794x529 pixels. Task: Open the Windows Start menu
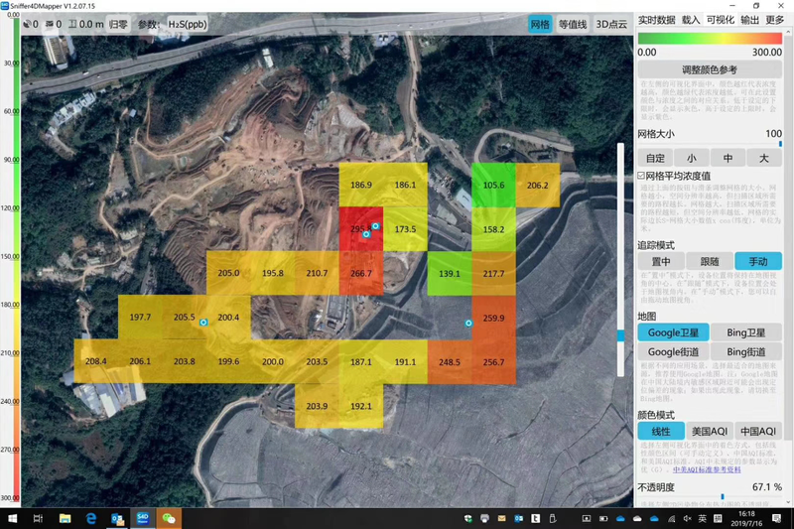pos(13,518)
